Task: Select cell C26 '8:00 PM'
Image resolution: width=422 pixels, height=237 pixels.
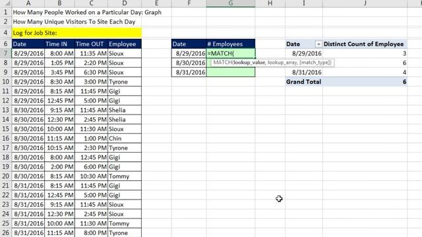Action: [91, 232]
